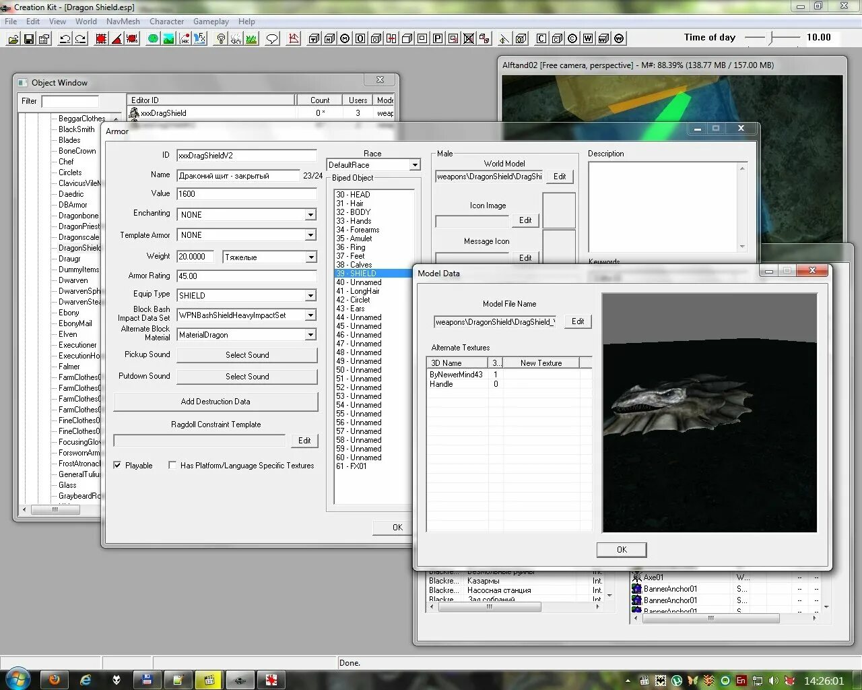Click the Havok HK toolbar icon
The image size is (862, 690).
click(x=184, y=39)
